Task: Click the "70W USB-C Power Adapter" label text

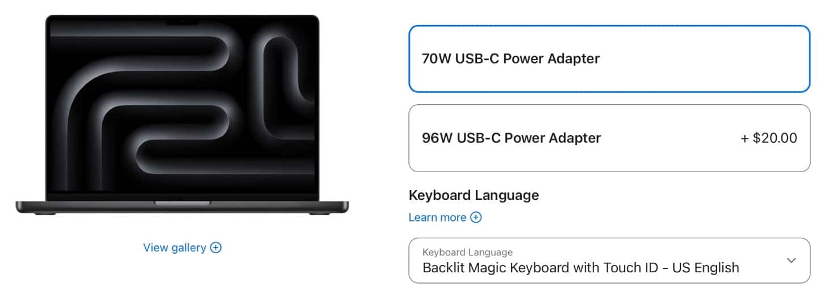Action: click(x=510, y=59)
